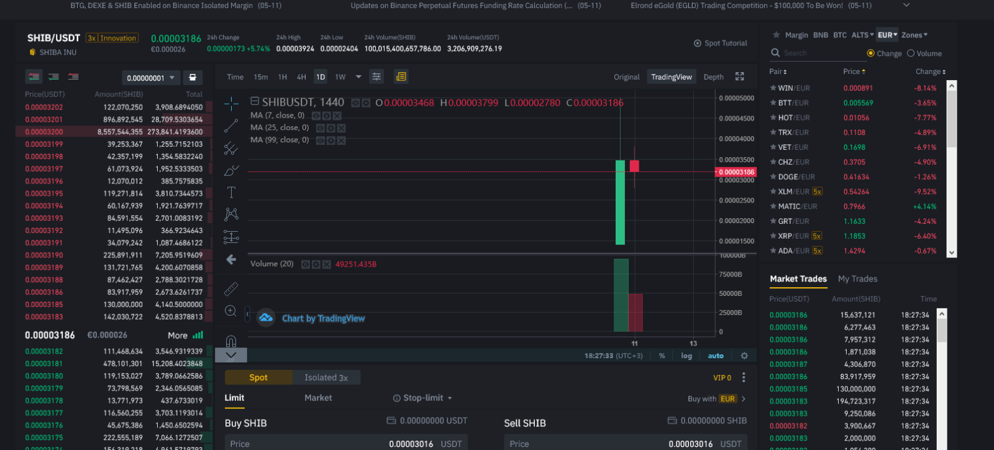
Task: Select the text annotation tool
Action: 231,192
